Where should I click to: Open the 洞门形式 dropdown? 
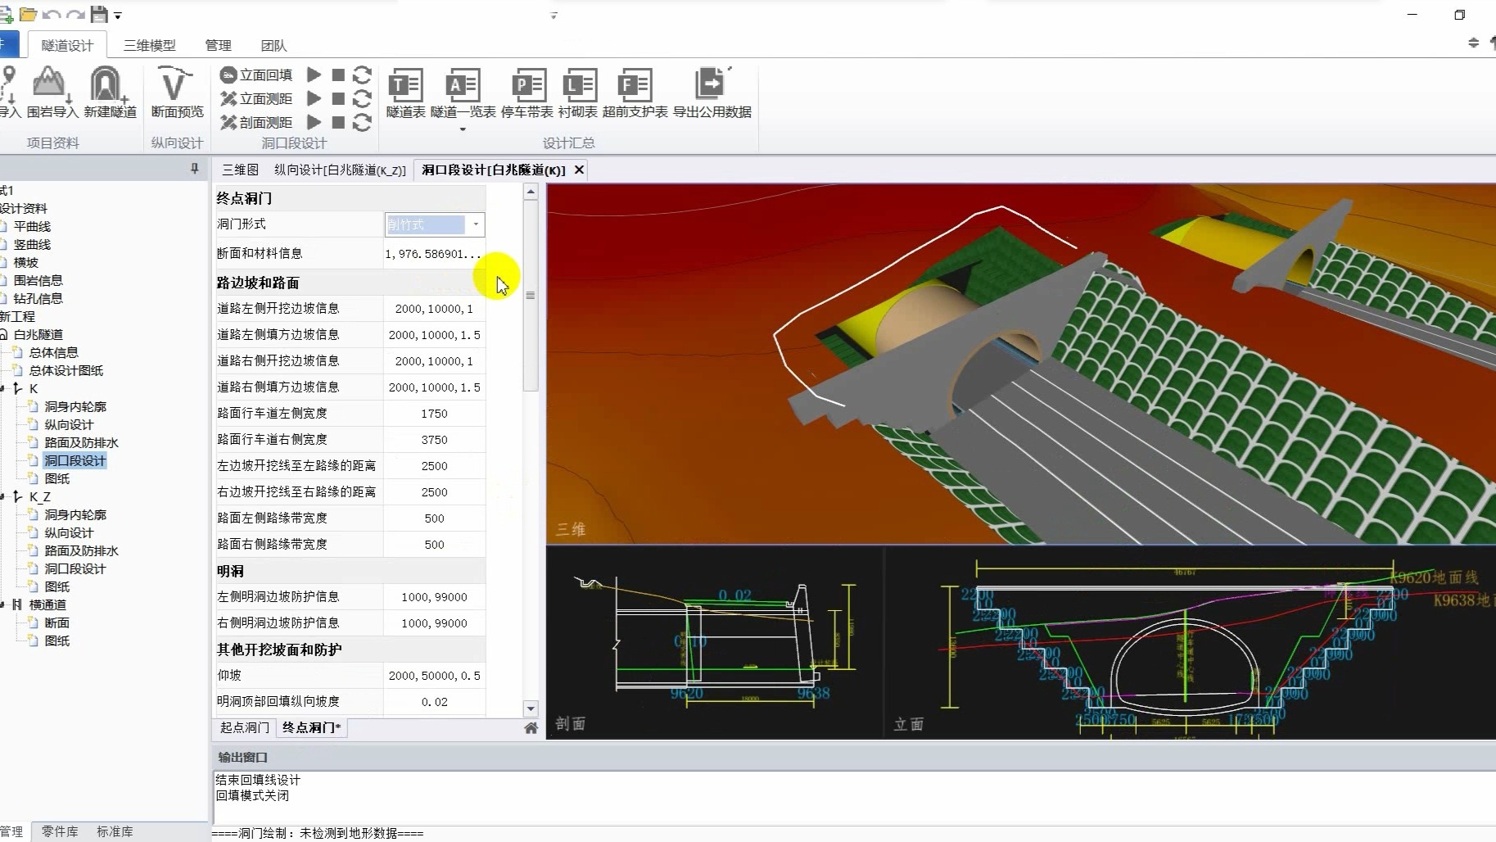tap(476, 224)
